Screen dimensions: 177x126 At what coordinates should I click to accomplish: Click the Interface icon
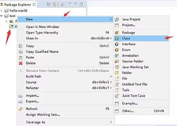pos(117,44)
